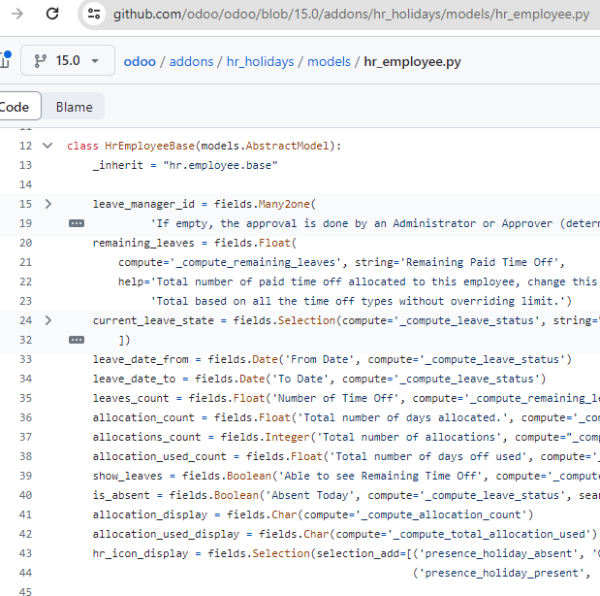Click the allocations_count variable on line 37
This screenshot has height=596, width=600.
(x=146, y=437)
